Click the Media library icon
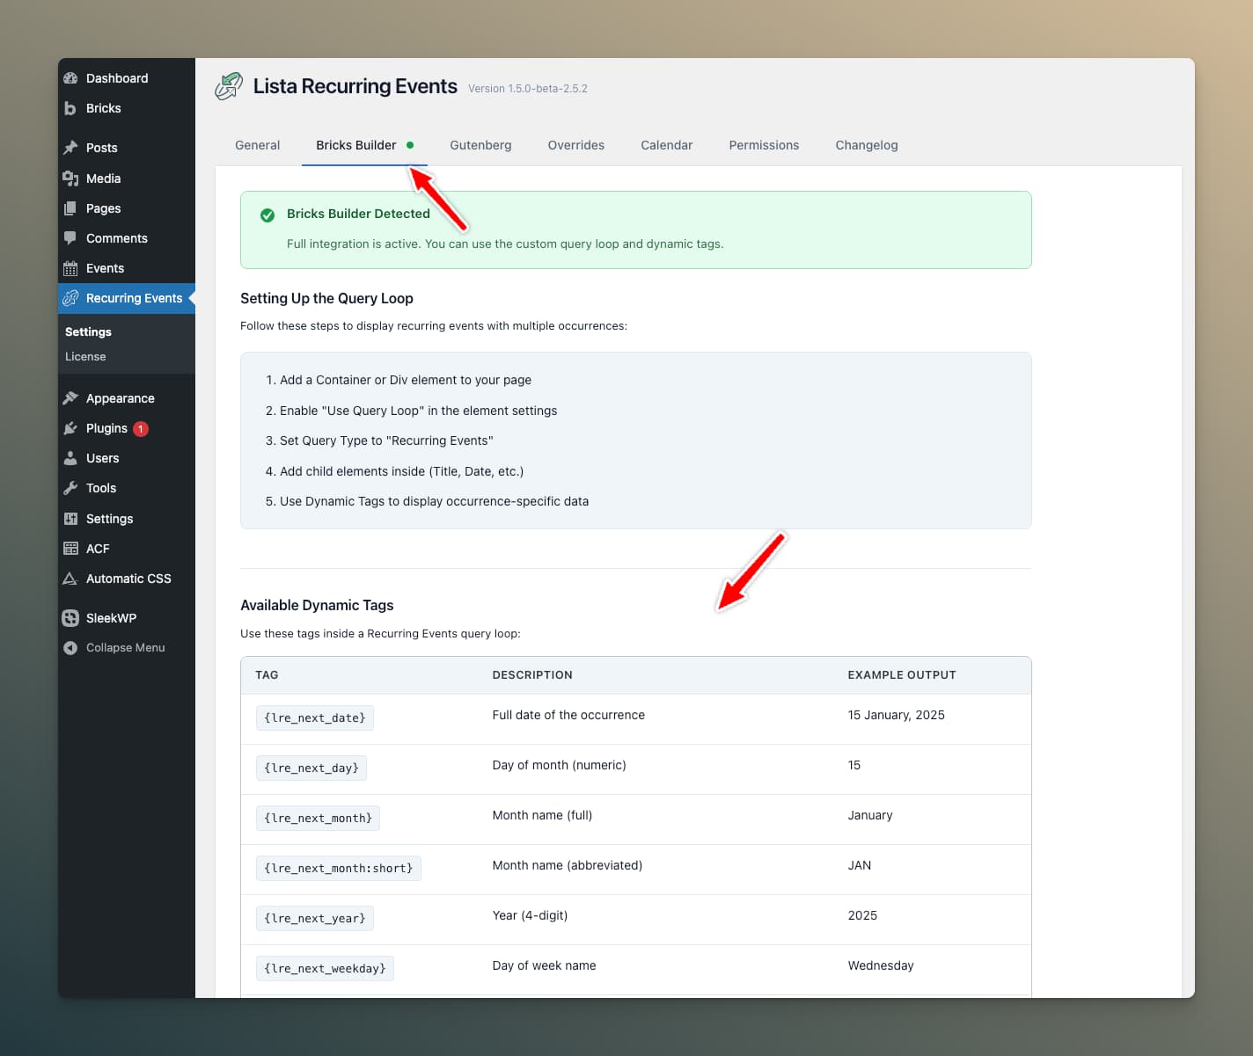 click(70, 178)
